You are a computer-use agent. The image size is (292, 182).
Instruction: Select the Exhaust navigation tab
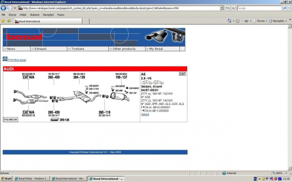(49, 49)
